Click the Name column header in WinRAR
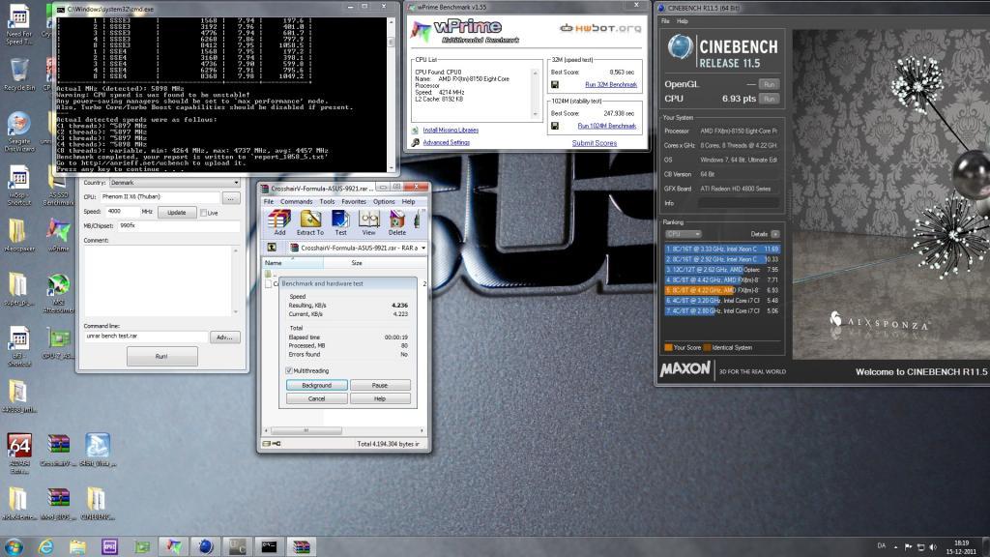 (x=292, y=263)
